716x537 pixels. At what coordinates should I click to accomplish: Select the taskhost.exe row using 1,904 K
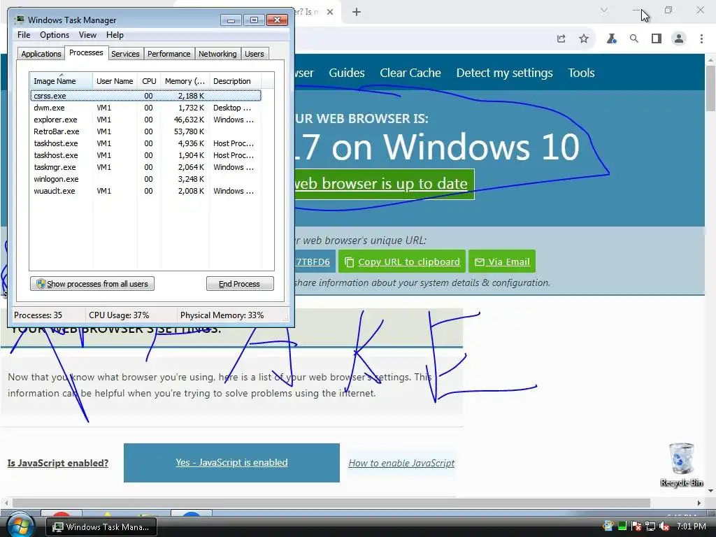pyautogui.click(x=145, y=155)
